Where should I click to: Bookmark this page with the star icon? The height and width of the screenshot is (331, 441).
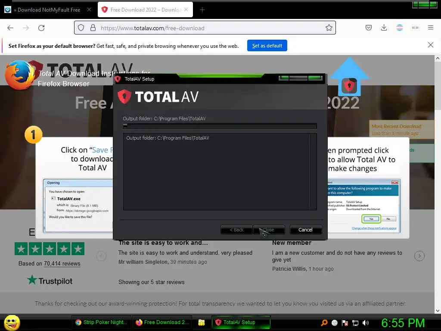point(329,28)
